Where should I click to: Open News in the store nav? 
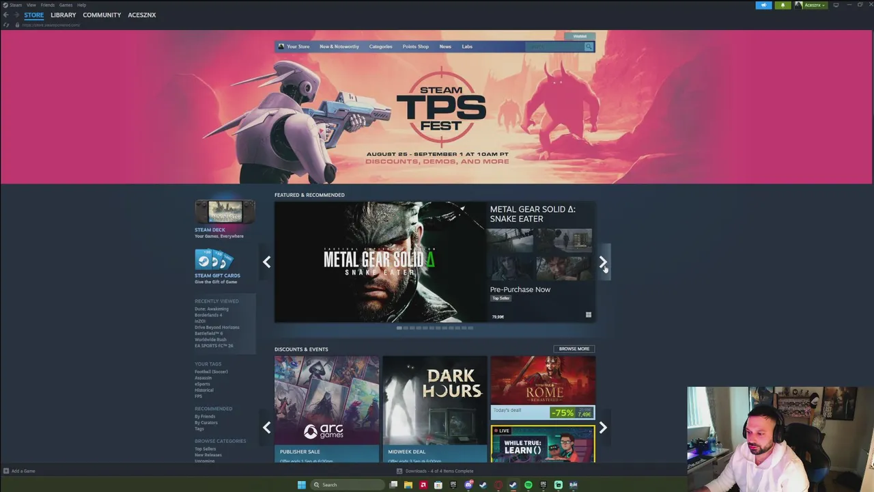[x=445, y=46]
